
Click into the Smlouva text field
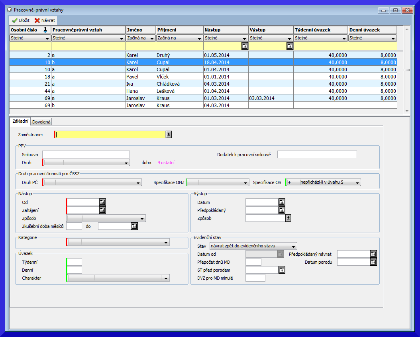(86, 155)
